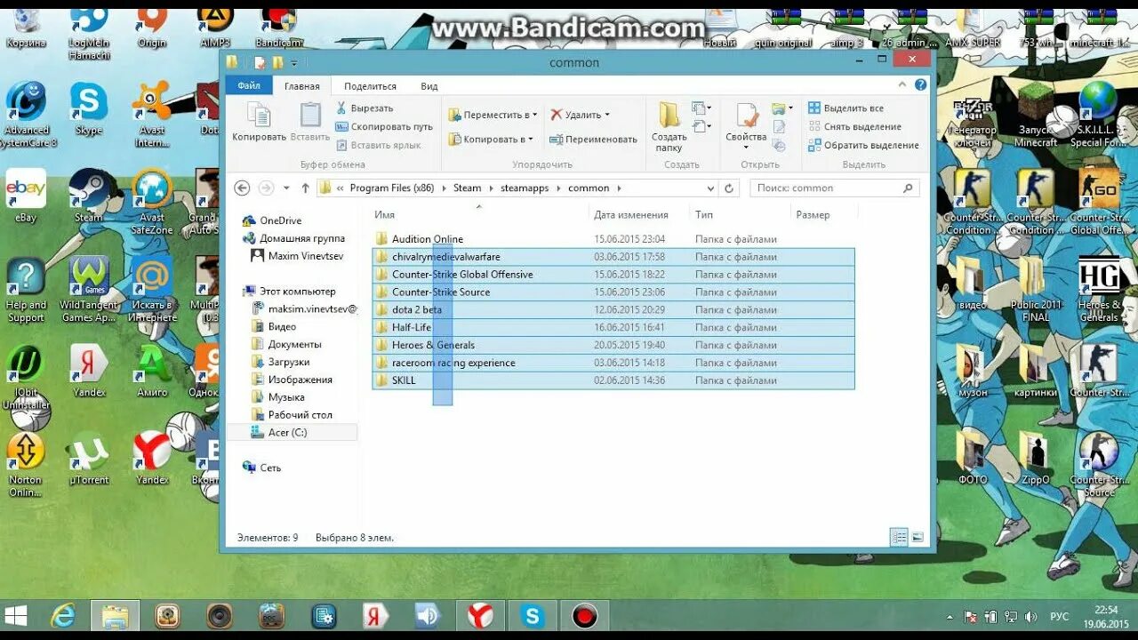Click Internet Explorer in the taskbar
This screenshot has width=1138, height=640.
tap(63, 615)
